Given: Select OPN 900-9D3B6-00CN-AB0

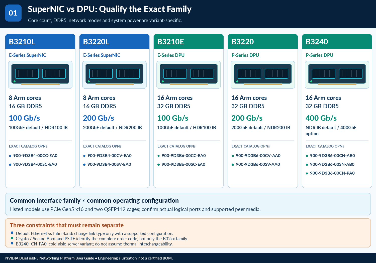Looking at the screenshot, I should pos(332,156).
